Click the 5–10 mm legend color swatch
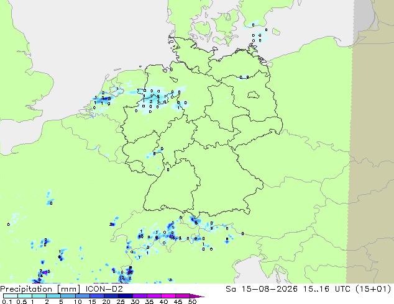Image resolution: width=394 pixels, height=304 pixels. click(68, 296)
